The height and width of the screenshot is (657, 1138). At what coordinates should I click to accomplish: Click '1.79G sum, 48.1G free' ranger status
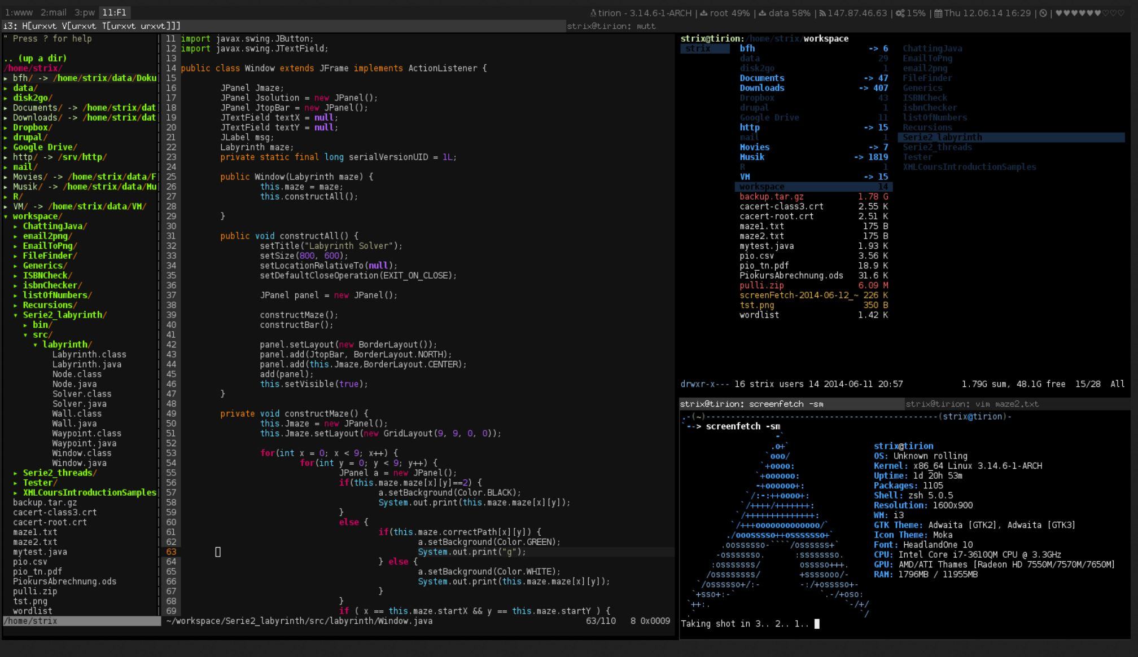1013,384
